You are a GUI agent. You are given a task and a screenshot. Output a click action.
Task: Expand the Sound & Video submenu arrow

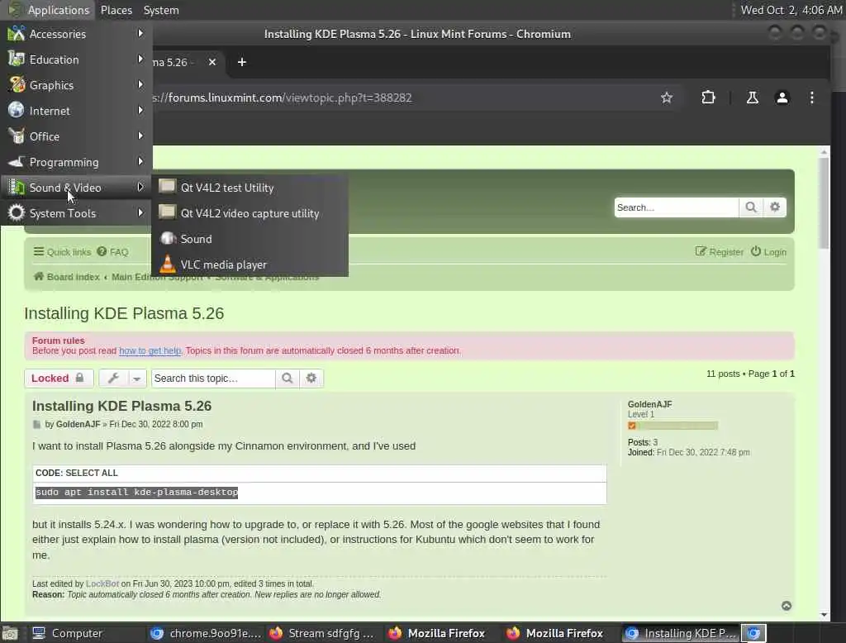[x=140, y=188]
